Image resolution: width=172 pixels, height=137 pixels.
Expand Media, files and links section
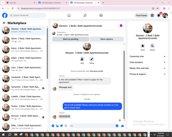click(148, 68)
